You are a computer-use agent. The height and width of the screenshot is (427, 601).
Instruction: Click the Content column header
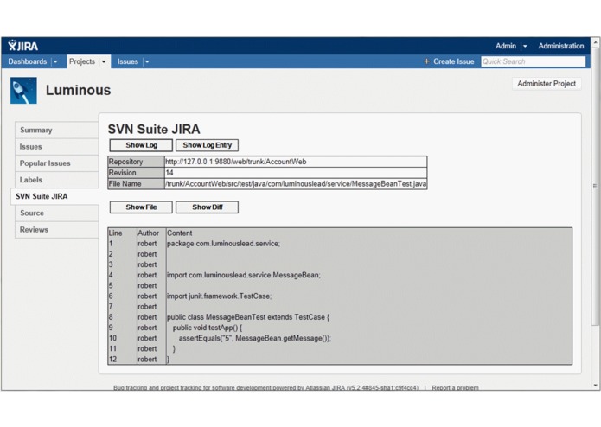tap(179, 233)
